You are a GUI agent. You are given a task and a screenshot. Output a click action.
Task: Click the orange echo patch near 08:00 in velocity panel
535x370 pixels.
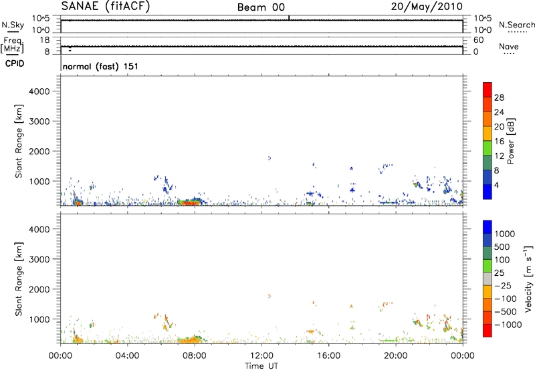[189, 340]
